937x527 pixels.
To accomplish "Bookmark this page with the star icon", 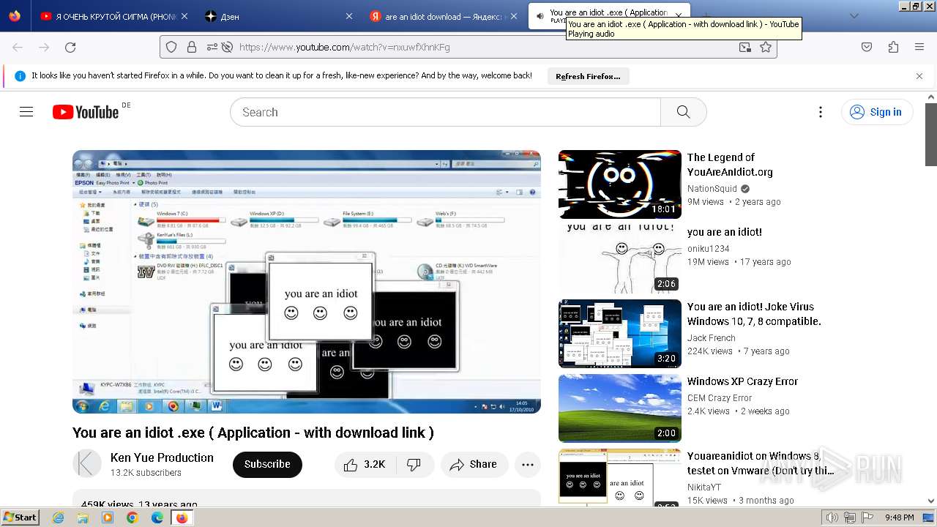I will pos(766,47).
